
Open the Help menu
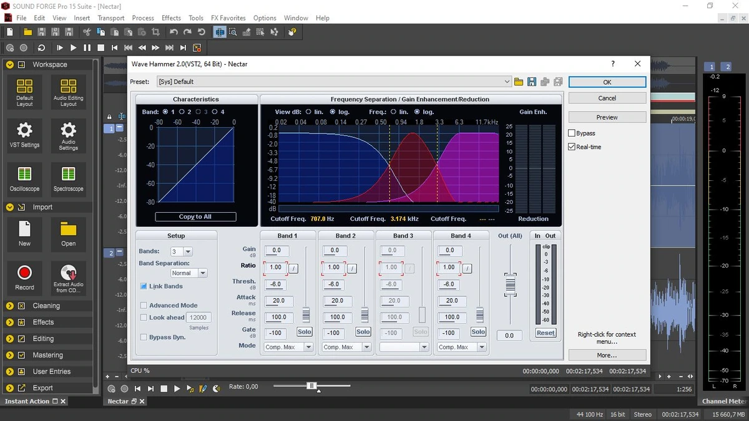coord(322,18)
